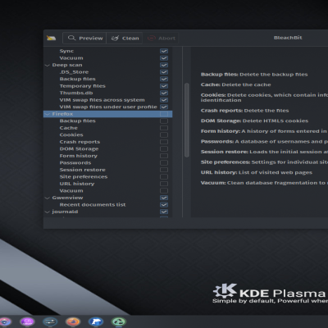Click the Clean button
Image resolution: width=328 pixels, height=328 pixels.
[125, 38]
